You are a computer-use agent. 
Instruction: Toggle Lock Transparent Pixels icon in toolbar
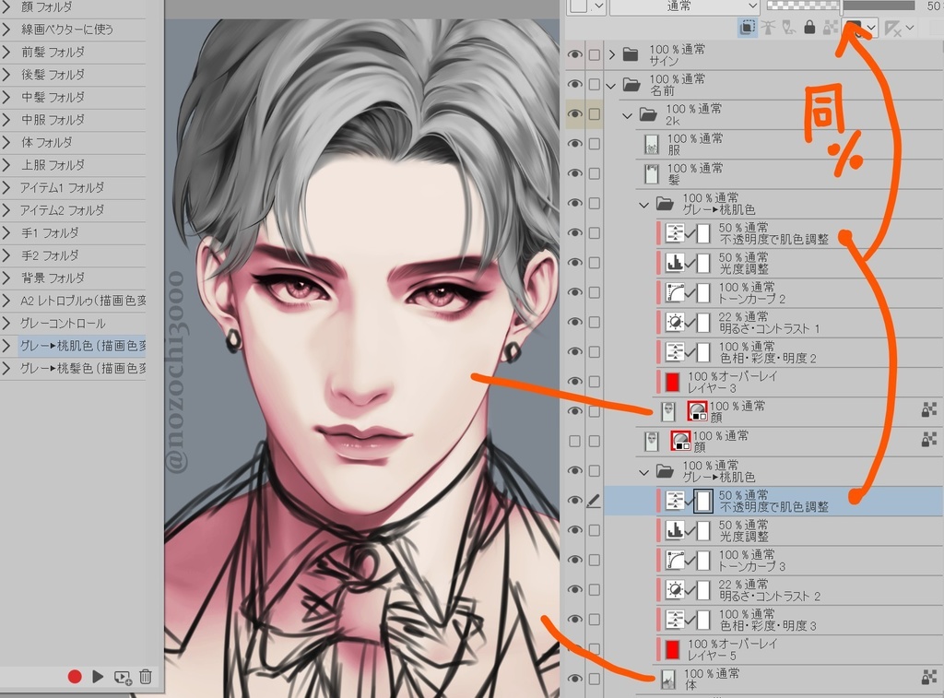tap(831, 27)
